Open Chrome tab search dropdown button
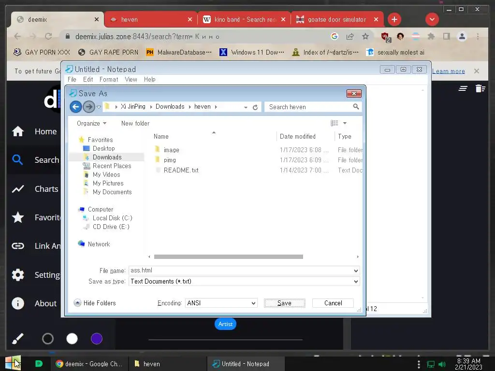 (432, 19)
